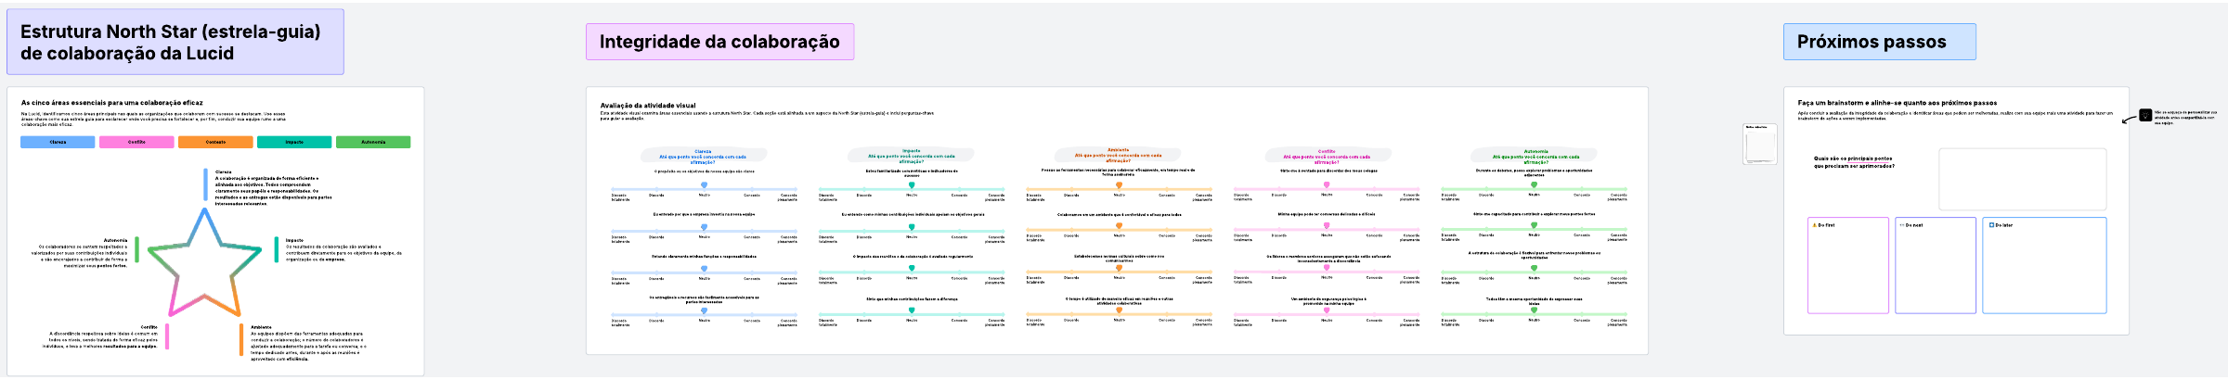Click the Do first container box
2228x380 pixels.
click(1848, 269)
